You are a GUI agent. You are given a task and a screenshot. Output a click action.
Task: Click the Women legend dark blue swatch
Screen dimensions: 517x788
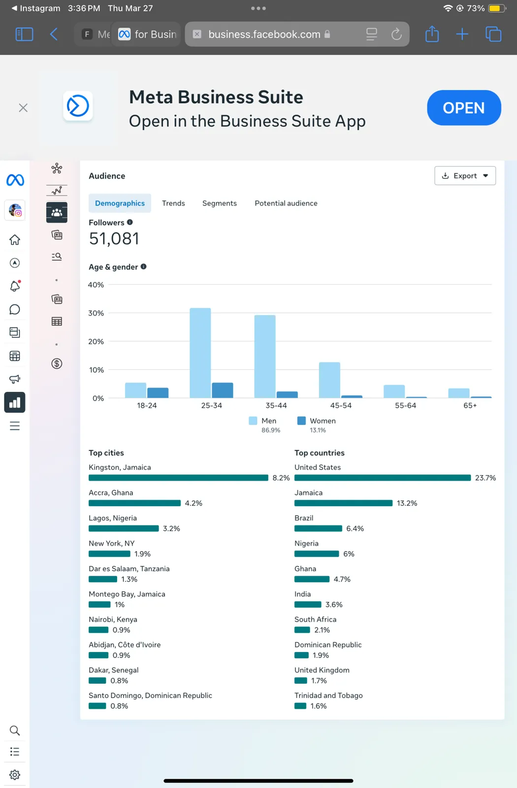[x=302, y=421]
